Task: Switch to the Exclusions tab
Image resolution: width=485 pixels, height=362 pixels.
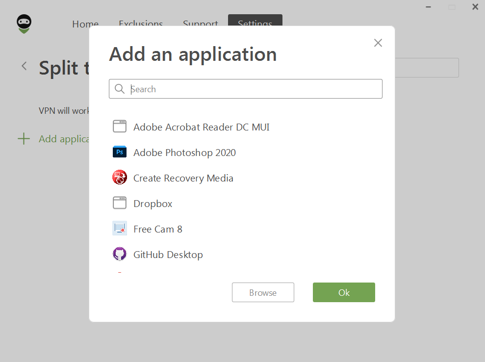Action: click(x=141, y=24)
